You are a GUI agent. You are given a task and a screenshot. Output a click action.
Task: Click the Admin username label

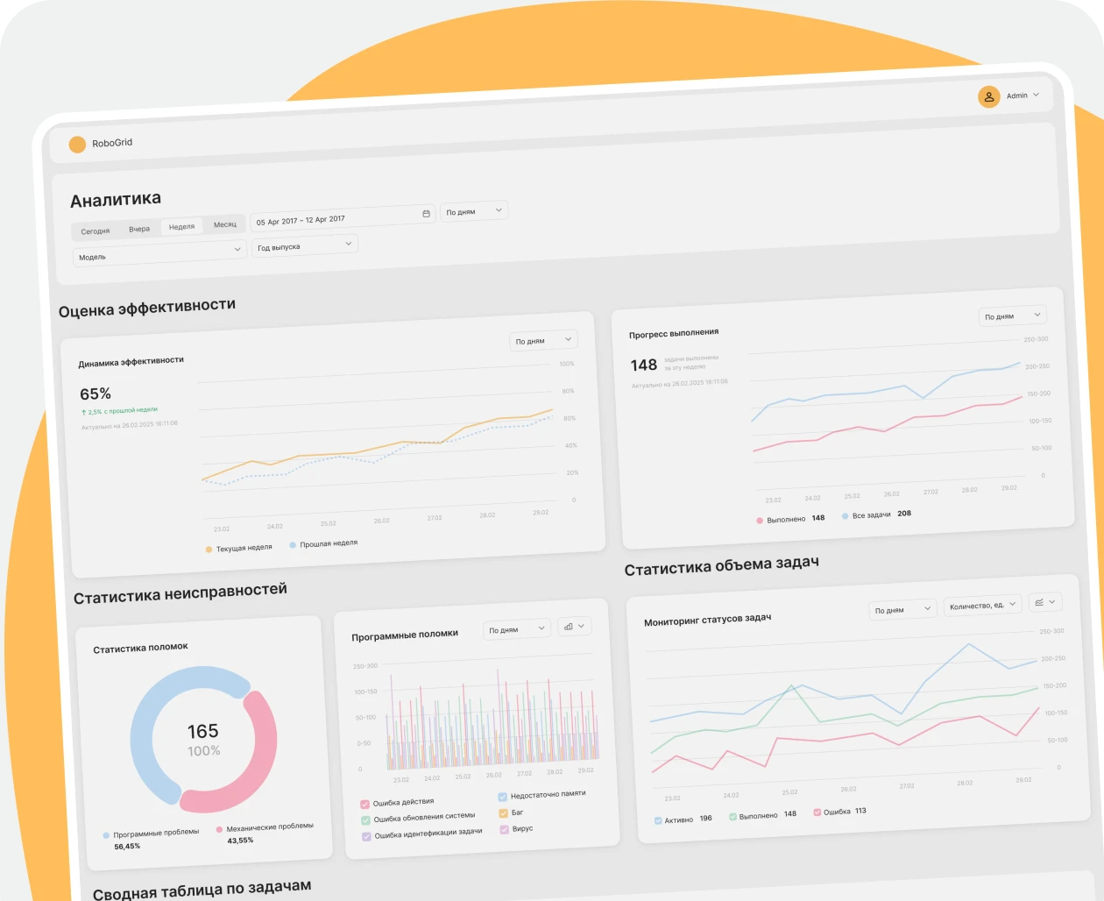point(1016,96)
